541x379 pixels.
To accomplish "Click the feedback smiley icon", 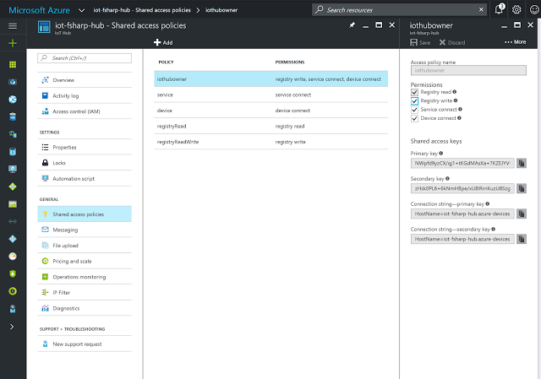I will (x=533, y=9).
